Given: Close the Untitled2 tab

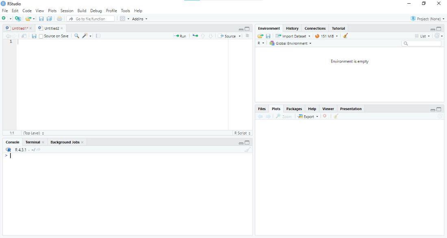Looking at the screenshot, I should point(62,28).
